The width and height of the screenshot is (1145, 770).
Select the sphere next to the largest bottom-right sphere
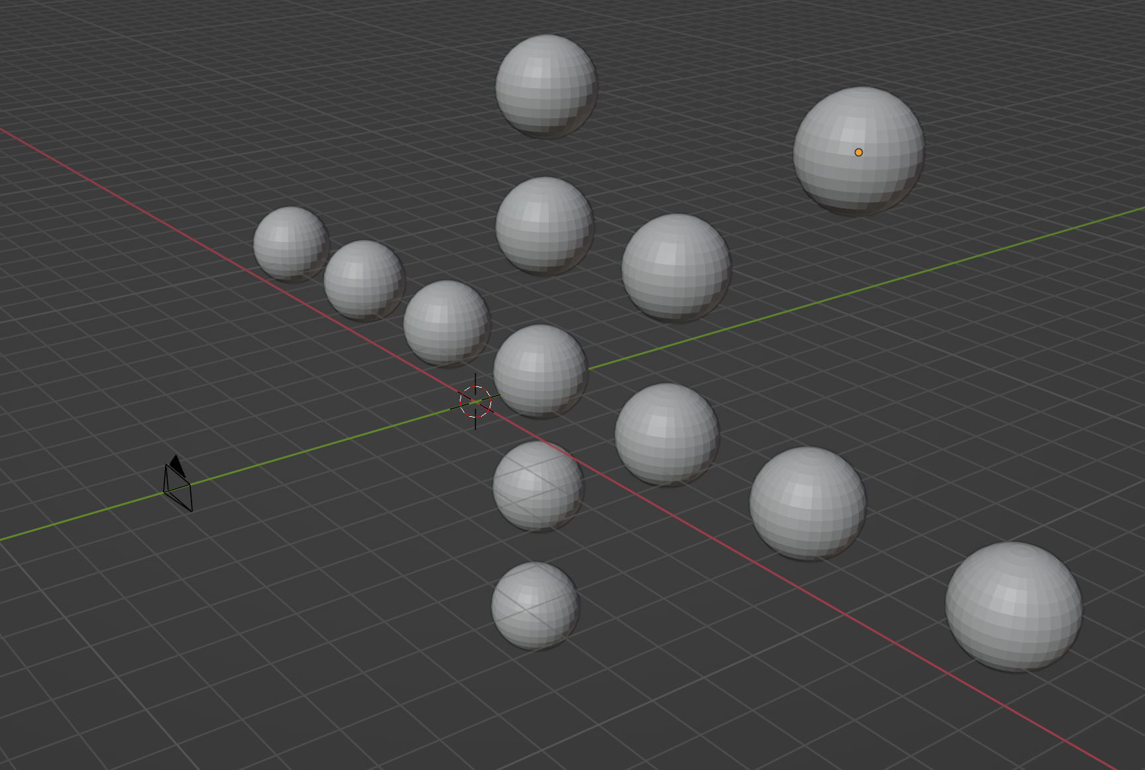click(807, 503)
